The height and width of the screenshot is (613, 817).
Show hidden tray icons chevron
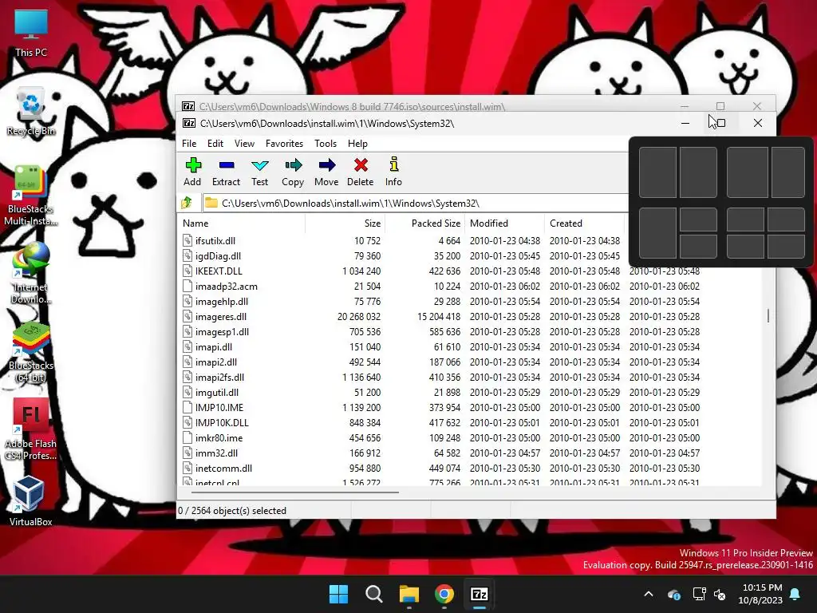tap(649, 594)
